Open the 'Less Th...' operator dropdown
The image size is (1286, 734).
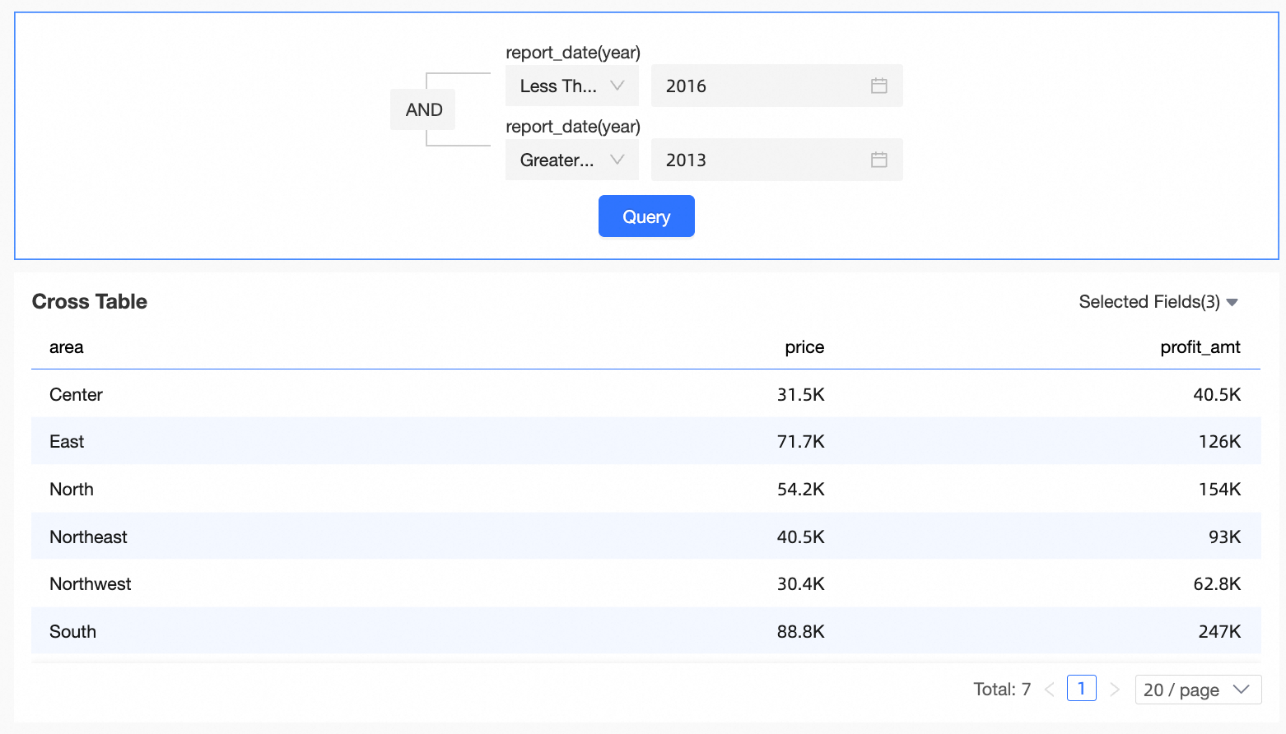tap(571, 86)
